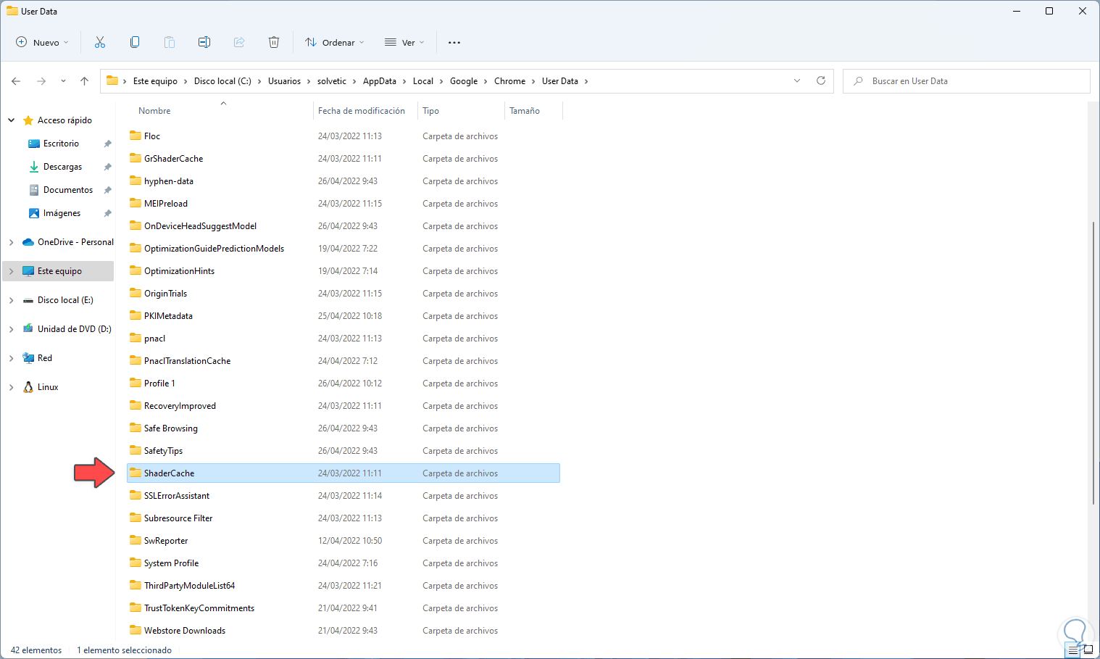The image size is (1100, 659).
Task: Click the solvetic breadcrumb
Action: tap(332, 81)
